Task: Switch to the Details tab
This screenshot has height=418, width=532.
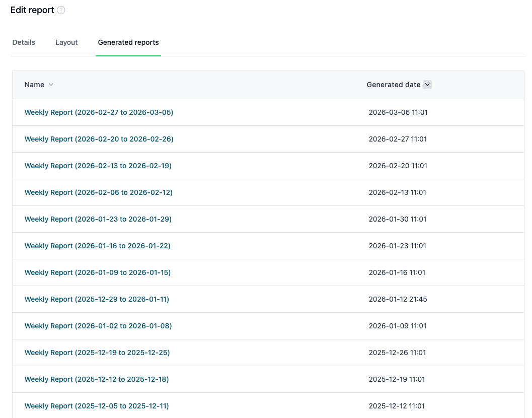Action: 23,42
